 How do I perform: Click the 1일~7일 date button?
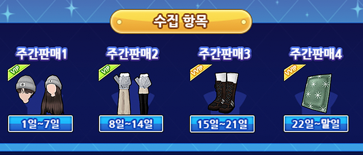click(x=40, y=124)
